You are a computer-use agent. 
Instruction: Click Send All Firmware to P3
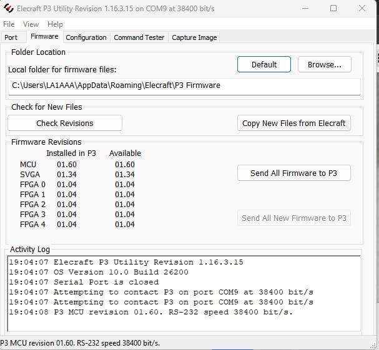293,173
